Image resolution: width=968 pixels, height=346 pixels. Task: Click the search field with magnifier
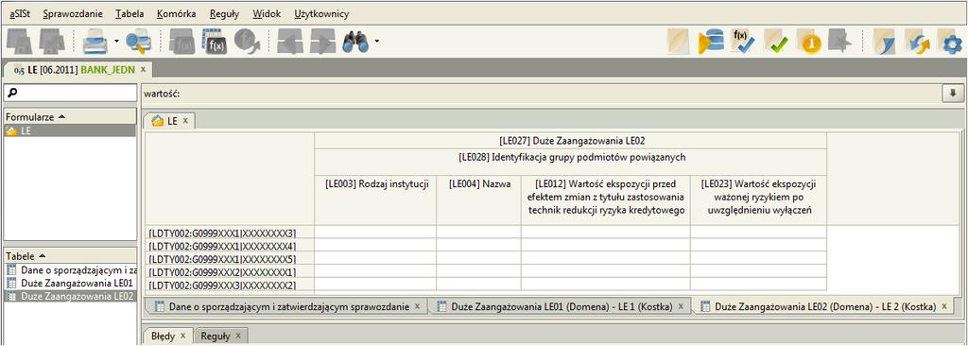pyautogui.click(x=70, y=93)
